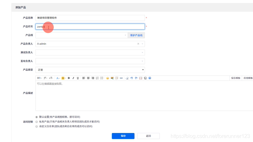Align text right
The width and height of the screenshot is (253, 142).
93,78
